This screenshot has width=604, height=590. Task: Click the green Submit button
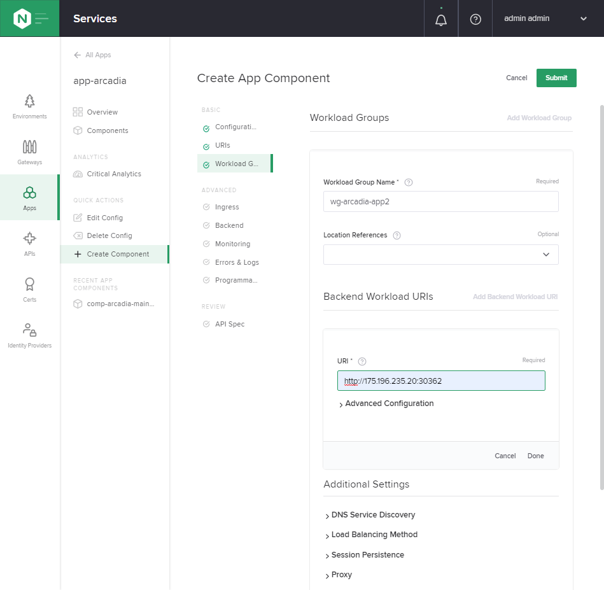(556, 78)
